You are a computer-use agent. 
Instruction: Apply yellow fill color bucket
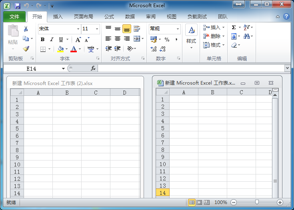[x=60, y=49]
